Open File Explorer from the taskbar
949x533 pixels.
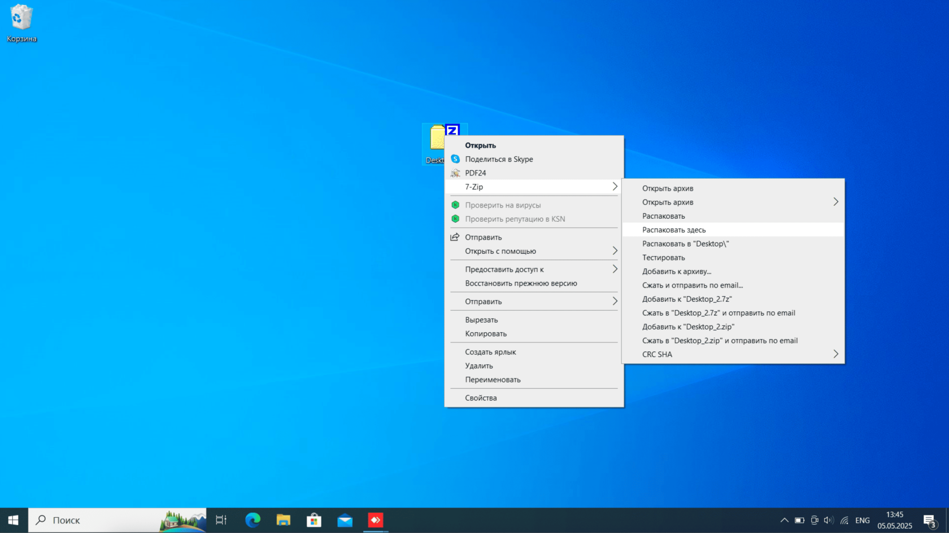click(x=284, y=520)
